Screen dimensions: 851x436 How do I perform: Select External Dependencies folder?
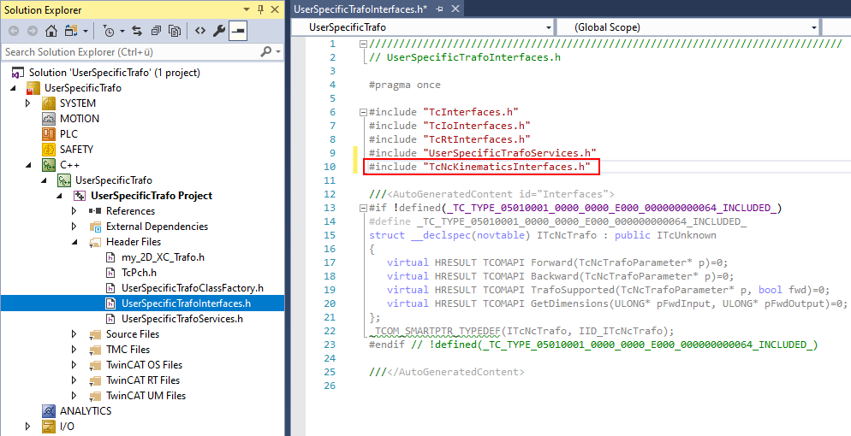click(x=157, y=227)
